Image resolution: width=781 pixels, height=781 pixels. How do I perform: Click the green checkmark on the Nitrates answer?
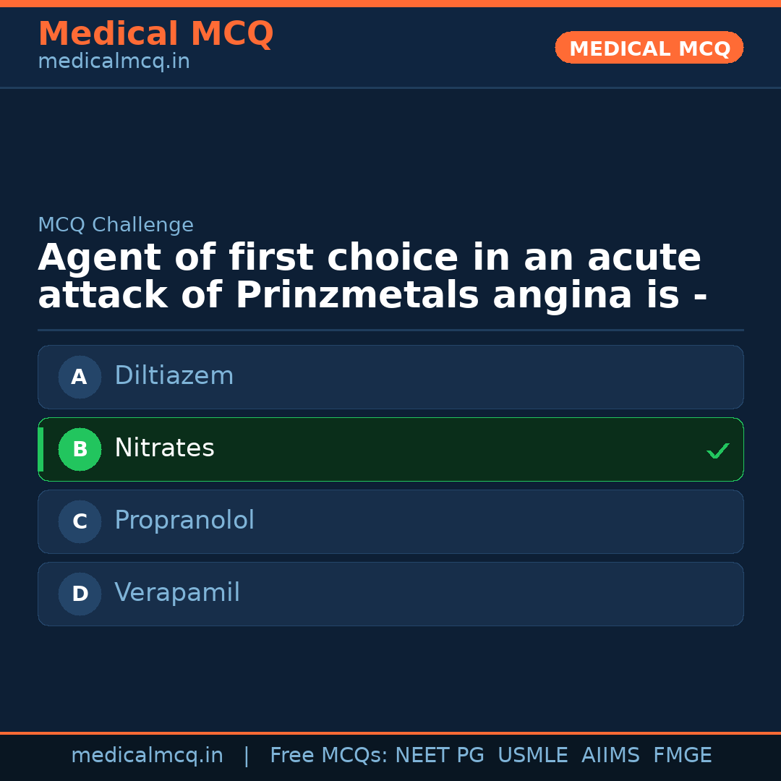pos(718,451)
